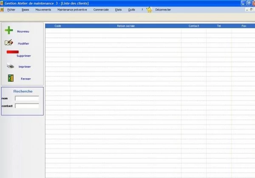This screenshot has height=178, width=255.
Task: Open the Fichier menu
Action: coord(11,10)
